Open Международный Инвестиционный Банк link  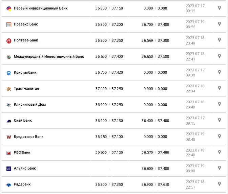pyautogui.click(x=49, y=56)
